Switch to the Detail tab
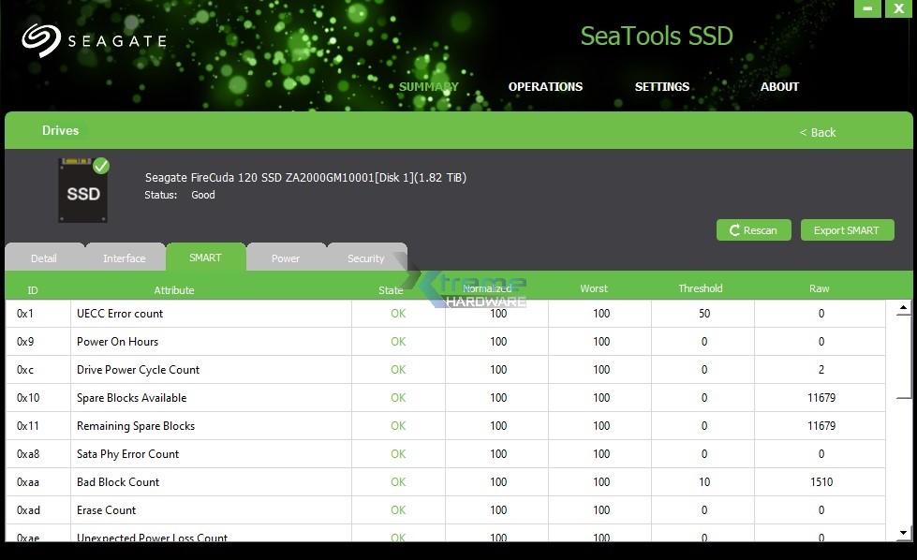The image size is (917, 560). point(44,258)
